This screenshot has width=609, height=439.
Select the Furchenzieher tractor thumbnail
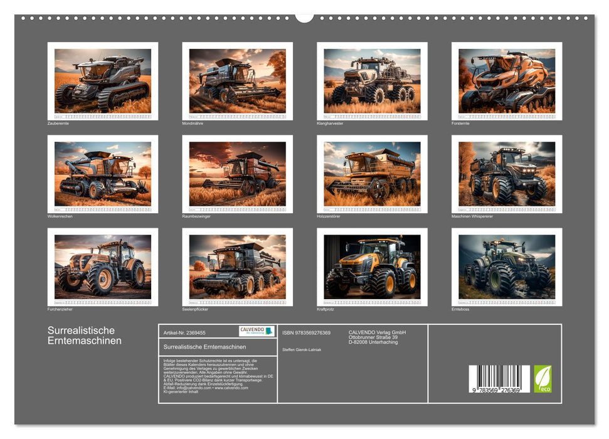(x=102, y=267)
